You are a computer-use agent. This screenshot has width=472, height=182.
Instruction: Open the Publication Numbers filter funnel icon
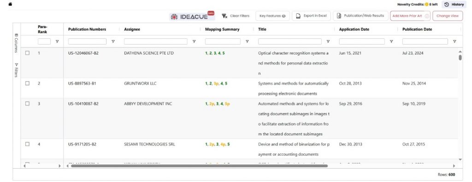113,41
